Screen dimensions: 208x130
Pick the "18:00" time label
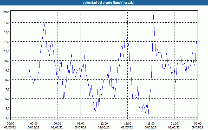click(x=151, y=124)
